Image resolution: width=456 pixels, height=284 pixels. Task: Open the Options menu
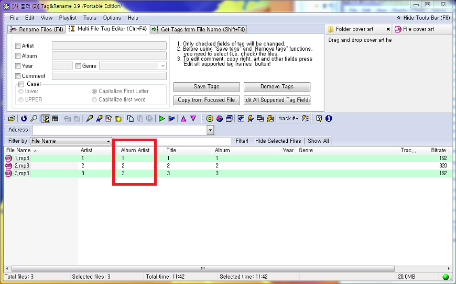pyautogui.click(x=112, y=18)
